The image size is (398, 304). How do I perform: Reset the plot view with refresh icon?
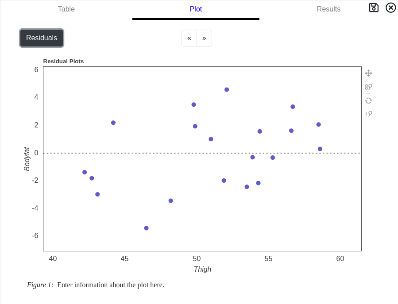pyautogui.click(x=368, y=100)
